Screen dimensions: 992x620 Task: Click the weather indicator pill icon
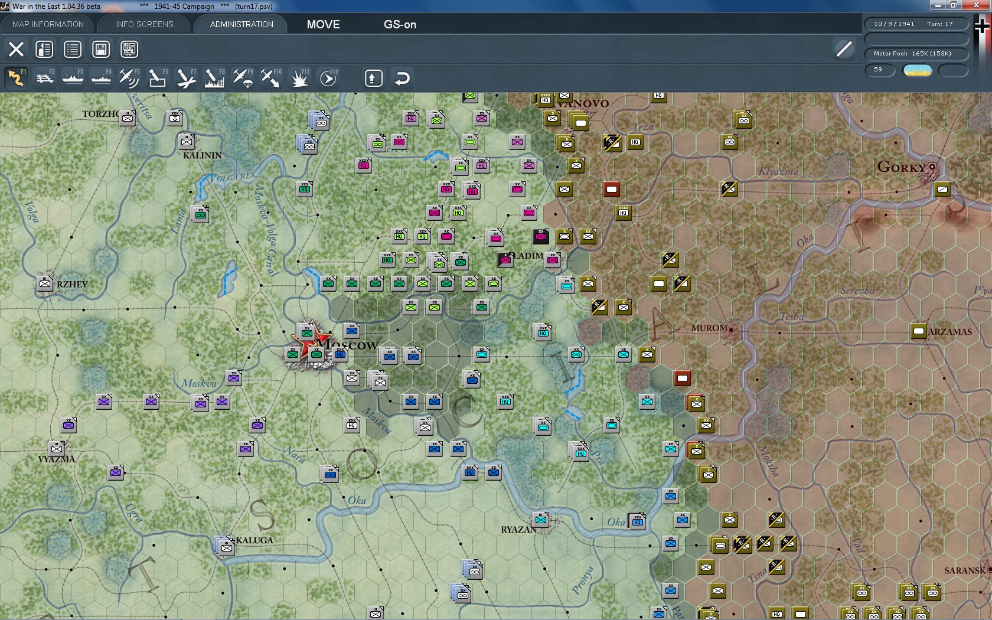pos(918,70)
